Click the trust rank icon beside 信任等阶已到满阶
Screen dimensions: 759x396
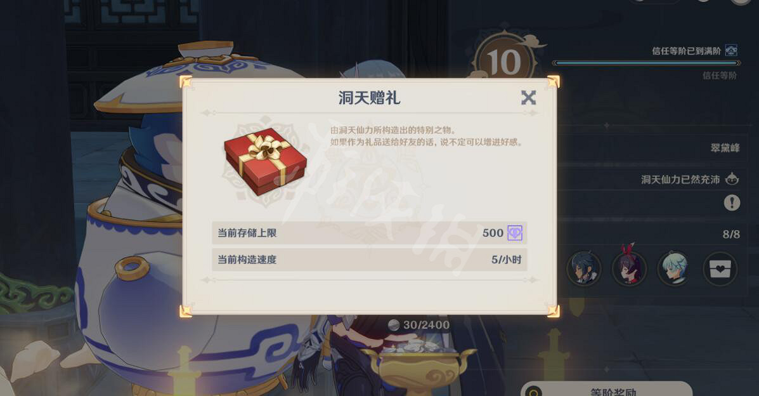coord(731,50)
